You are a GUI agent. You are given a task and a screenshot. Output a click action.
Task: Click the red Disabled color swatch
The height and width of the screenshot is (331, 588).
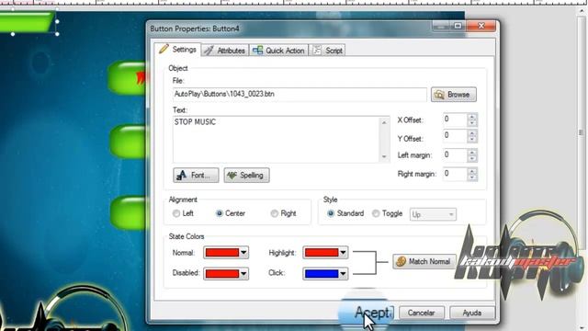coord(222,274)
